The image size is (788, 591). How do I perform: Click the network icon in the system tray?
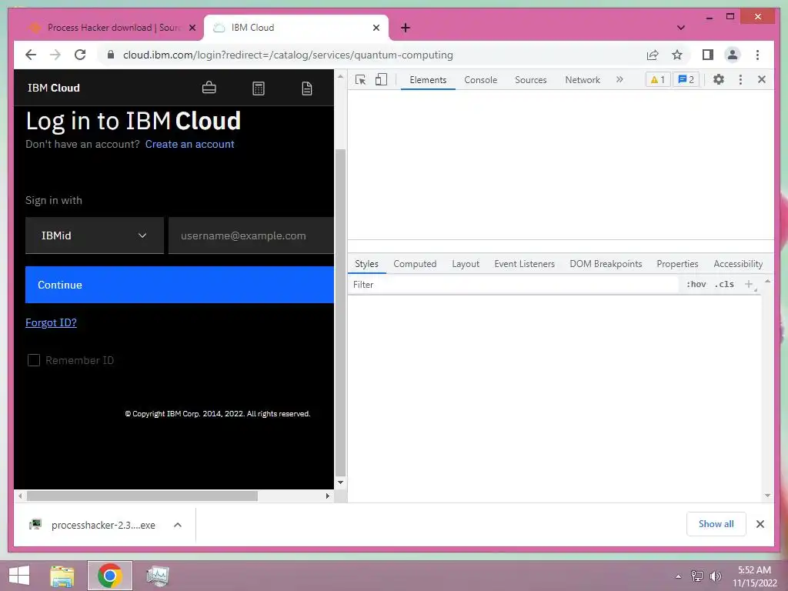click(x=697, y=576)
